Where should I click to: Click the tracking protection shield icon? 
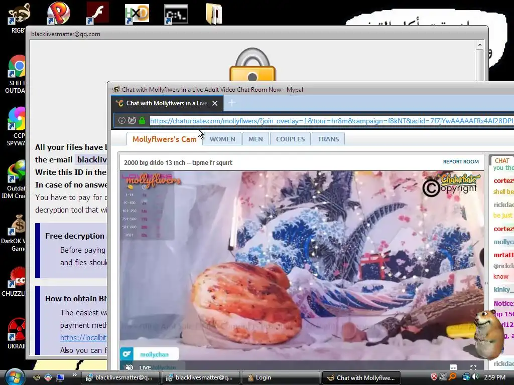point(132,120)
